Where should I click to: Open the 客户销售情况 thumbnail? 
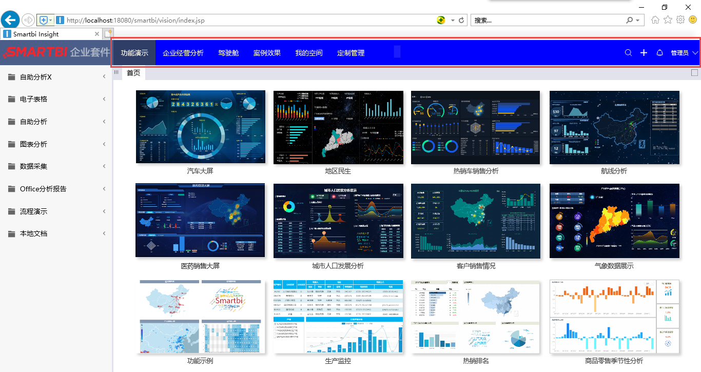click(476, 221)
